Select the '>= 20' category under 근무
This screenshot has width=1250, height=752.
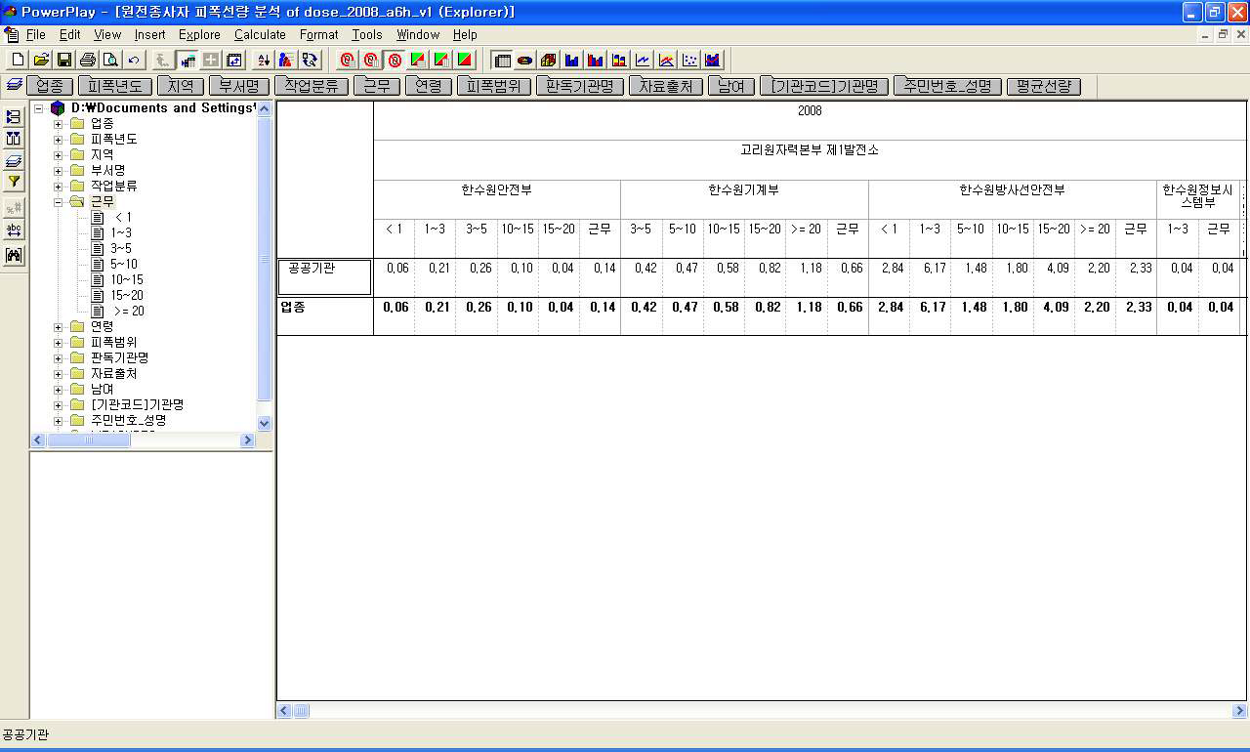tap(128, 311)
